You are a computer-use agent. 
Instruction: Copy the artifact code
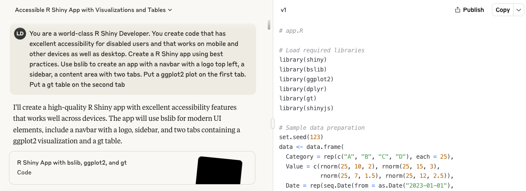click(x=503, y=10)
